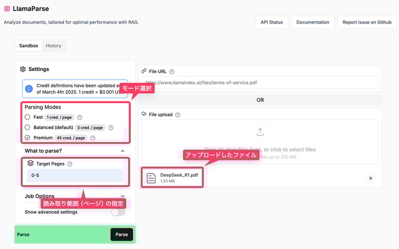Click help icon beside Target Pages
Screen dimensions: 399x249
click(70, 164)
